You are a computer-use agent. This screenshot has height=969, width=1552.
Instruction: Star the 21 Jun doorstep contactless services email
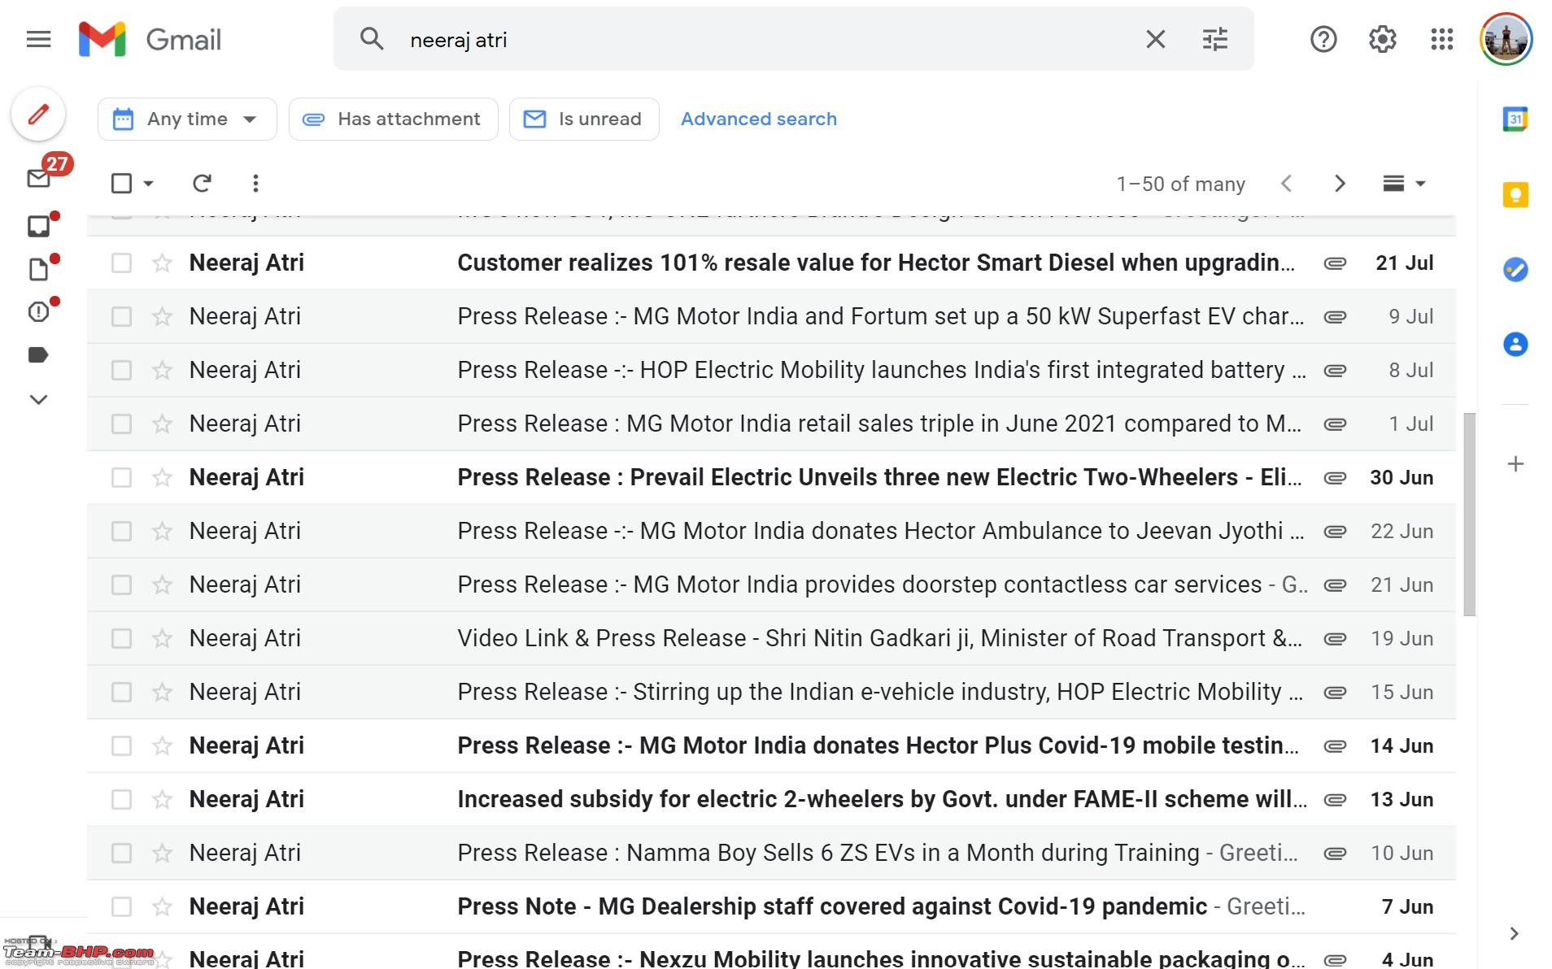pos(162,584)
